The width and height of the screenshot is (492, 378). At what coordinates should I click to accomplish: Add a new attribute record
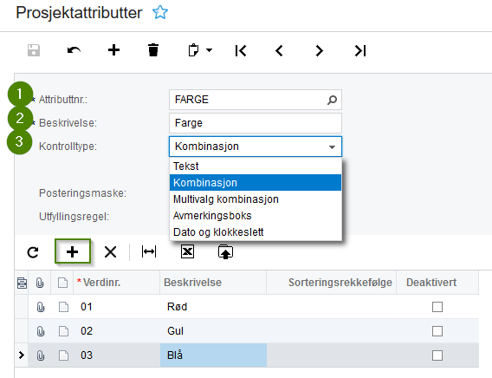[113, 50]
